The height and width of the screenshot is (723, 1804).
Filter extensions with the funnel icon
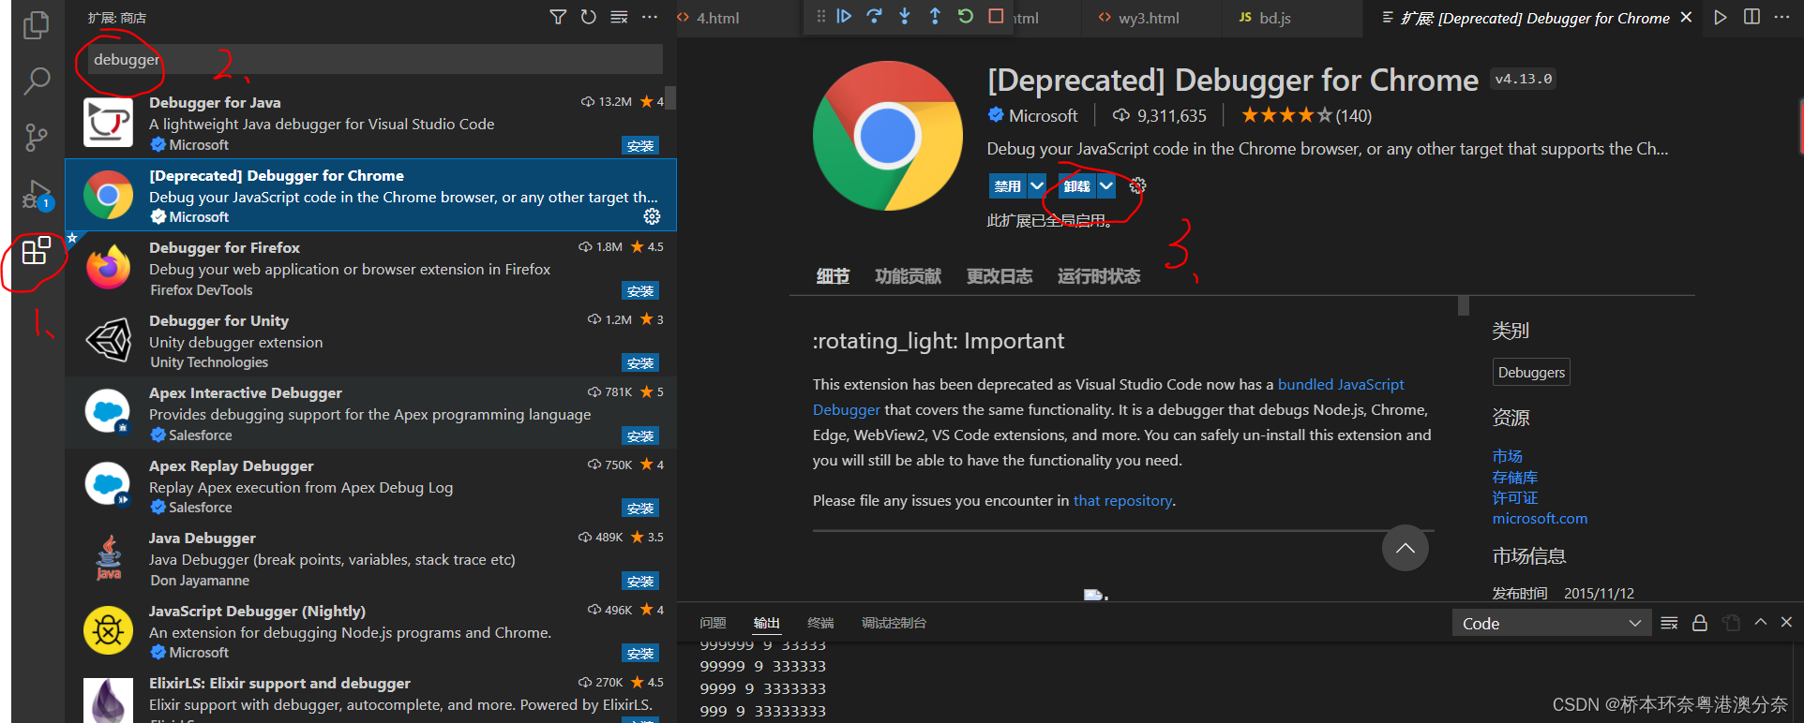coord(558,17)
